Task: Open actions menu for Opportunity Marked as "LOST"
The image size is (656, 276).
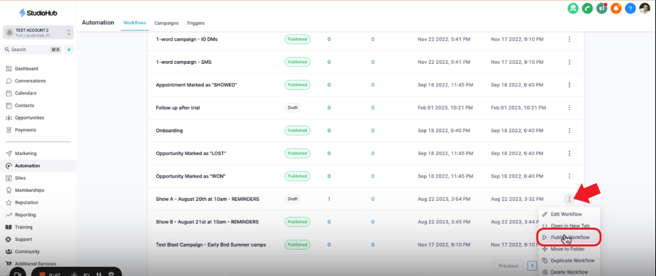Action: tap(569, 153)
